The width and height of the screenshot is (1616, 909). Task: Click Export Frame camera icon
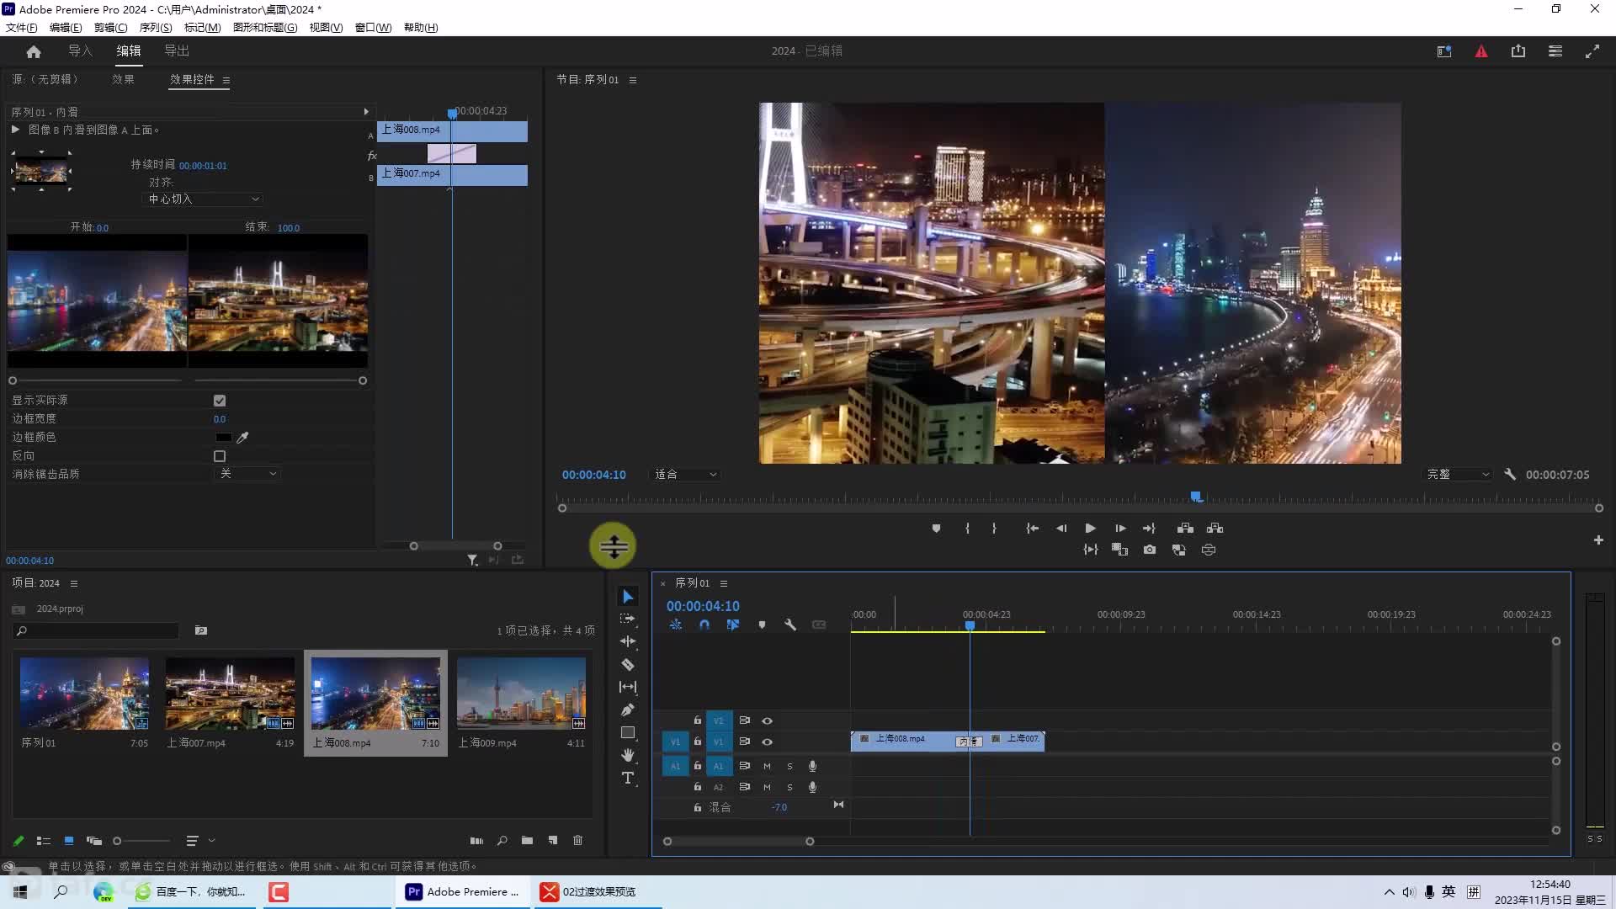coord(1150,550)
